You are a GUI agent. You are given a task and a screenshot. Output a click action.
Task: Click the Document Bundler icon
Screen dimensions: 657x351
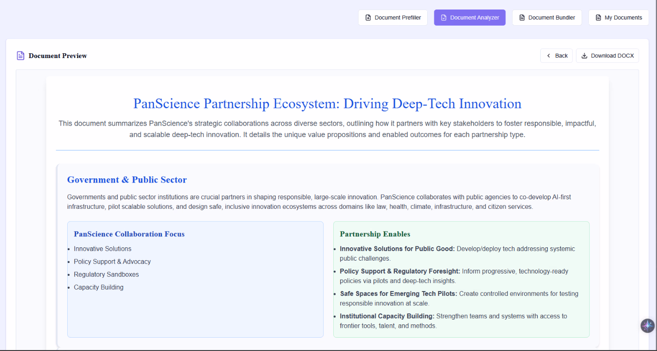coord(522,18)
